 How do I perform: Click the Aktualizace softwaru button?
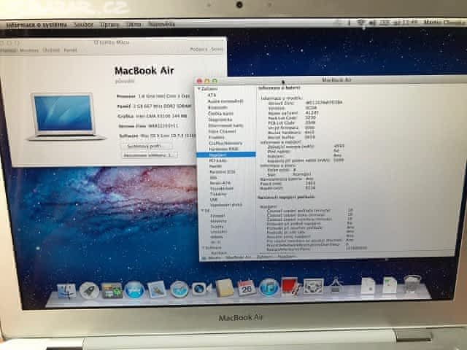click(149, 155)
